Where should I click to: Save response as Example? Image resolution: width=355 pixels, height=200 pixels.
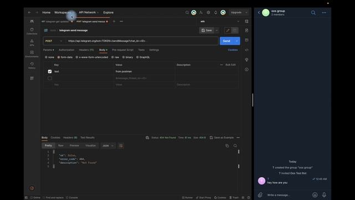221,138
